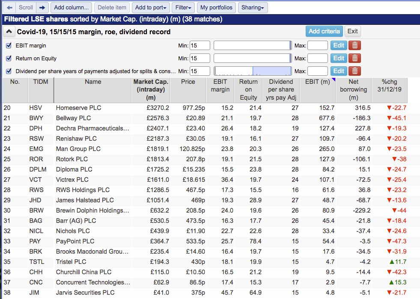Focus the Return on Equity Max field

pyautogui.click(x=318, y=58)
